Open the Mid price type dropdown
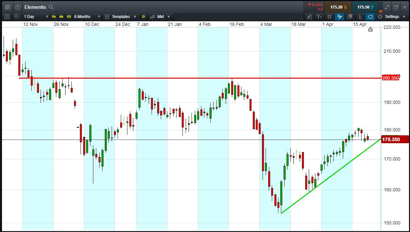The width and height of the screenshot is (410, 232). click(160, 16)
